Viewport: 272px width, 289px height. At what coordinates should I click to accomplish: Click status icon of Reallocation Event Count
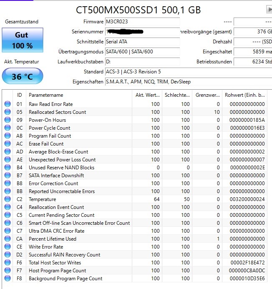coord(8,207)
